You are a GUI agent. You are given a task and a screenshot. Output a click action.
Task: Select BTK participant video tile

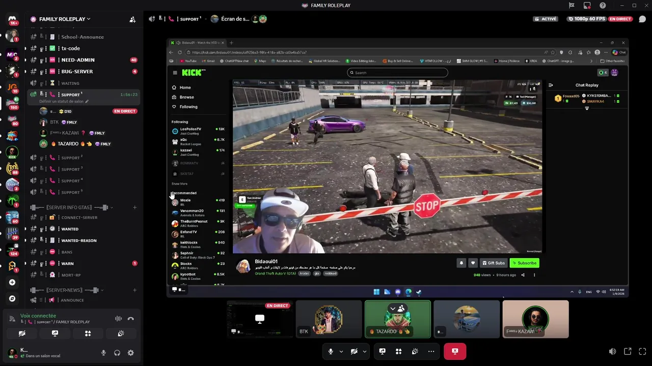click(329, 319)
